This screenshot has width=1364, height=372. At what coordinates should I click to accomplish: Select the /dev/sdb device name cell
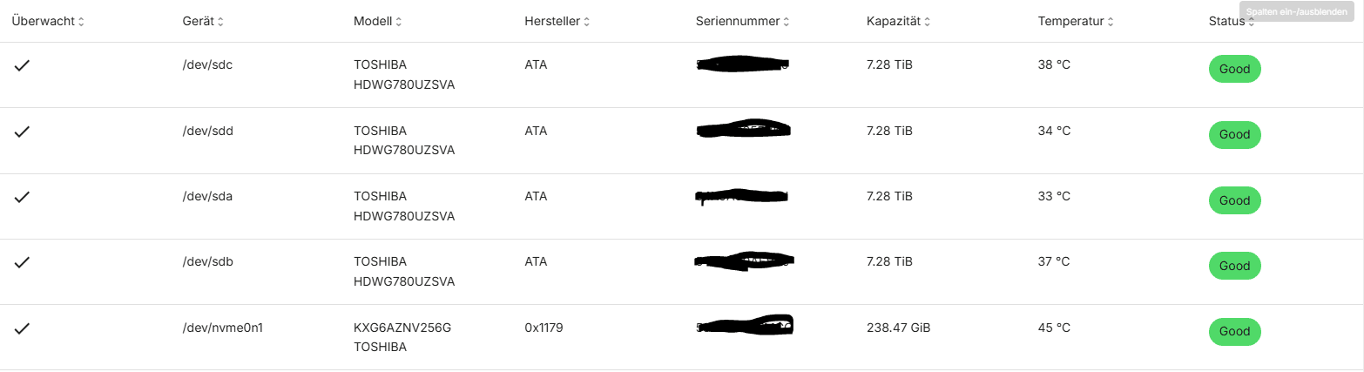point(207,261)
